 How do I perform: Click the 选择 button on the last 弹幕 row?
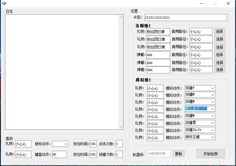coord(219,69)
